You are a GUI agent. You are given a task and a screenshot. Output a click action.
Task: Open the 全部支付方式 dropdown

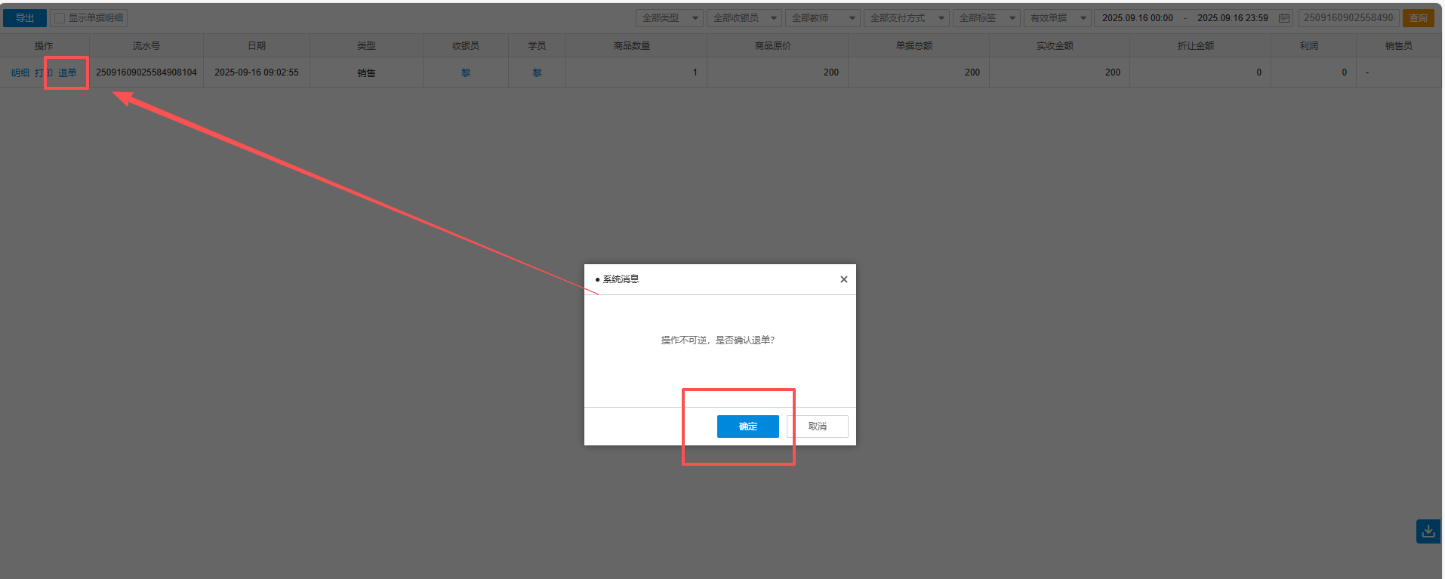pyautogui.click(x=906, y=18)
